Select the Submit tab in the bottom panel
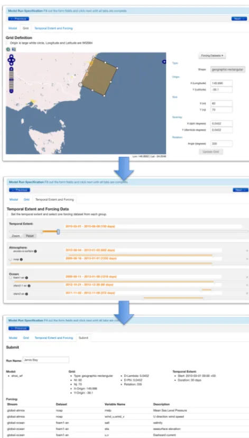The height and width of the screenshot is (438, 249). [x=84, y=338]
